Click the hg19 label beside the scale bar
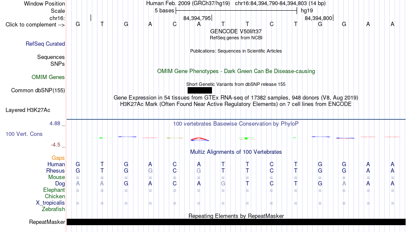Image resolution: width=406 pixels, height=232 pixels. 307,11
